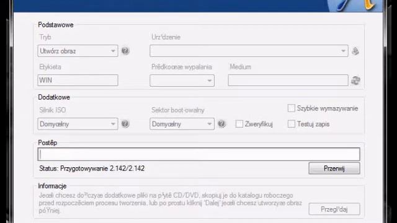This screenshot has width=397, height=223.
Task: Click eject icon beside Urządzenie dropdown
Action: click(355, 51)
